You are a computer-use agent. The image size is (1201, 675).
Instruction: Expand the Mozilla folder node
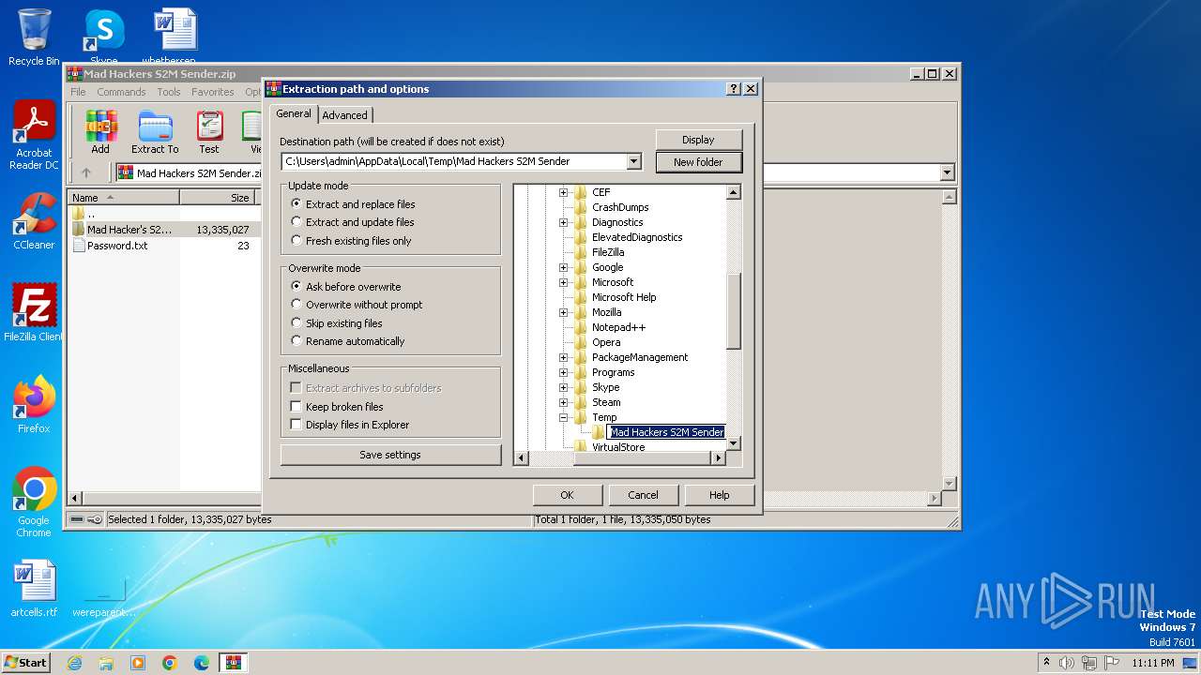click(564, 312)
